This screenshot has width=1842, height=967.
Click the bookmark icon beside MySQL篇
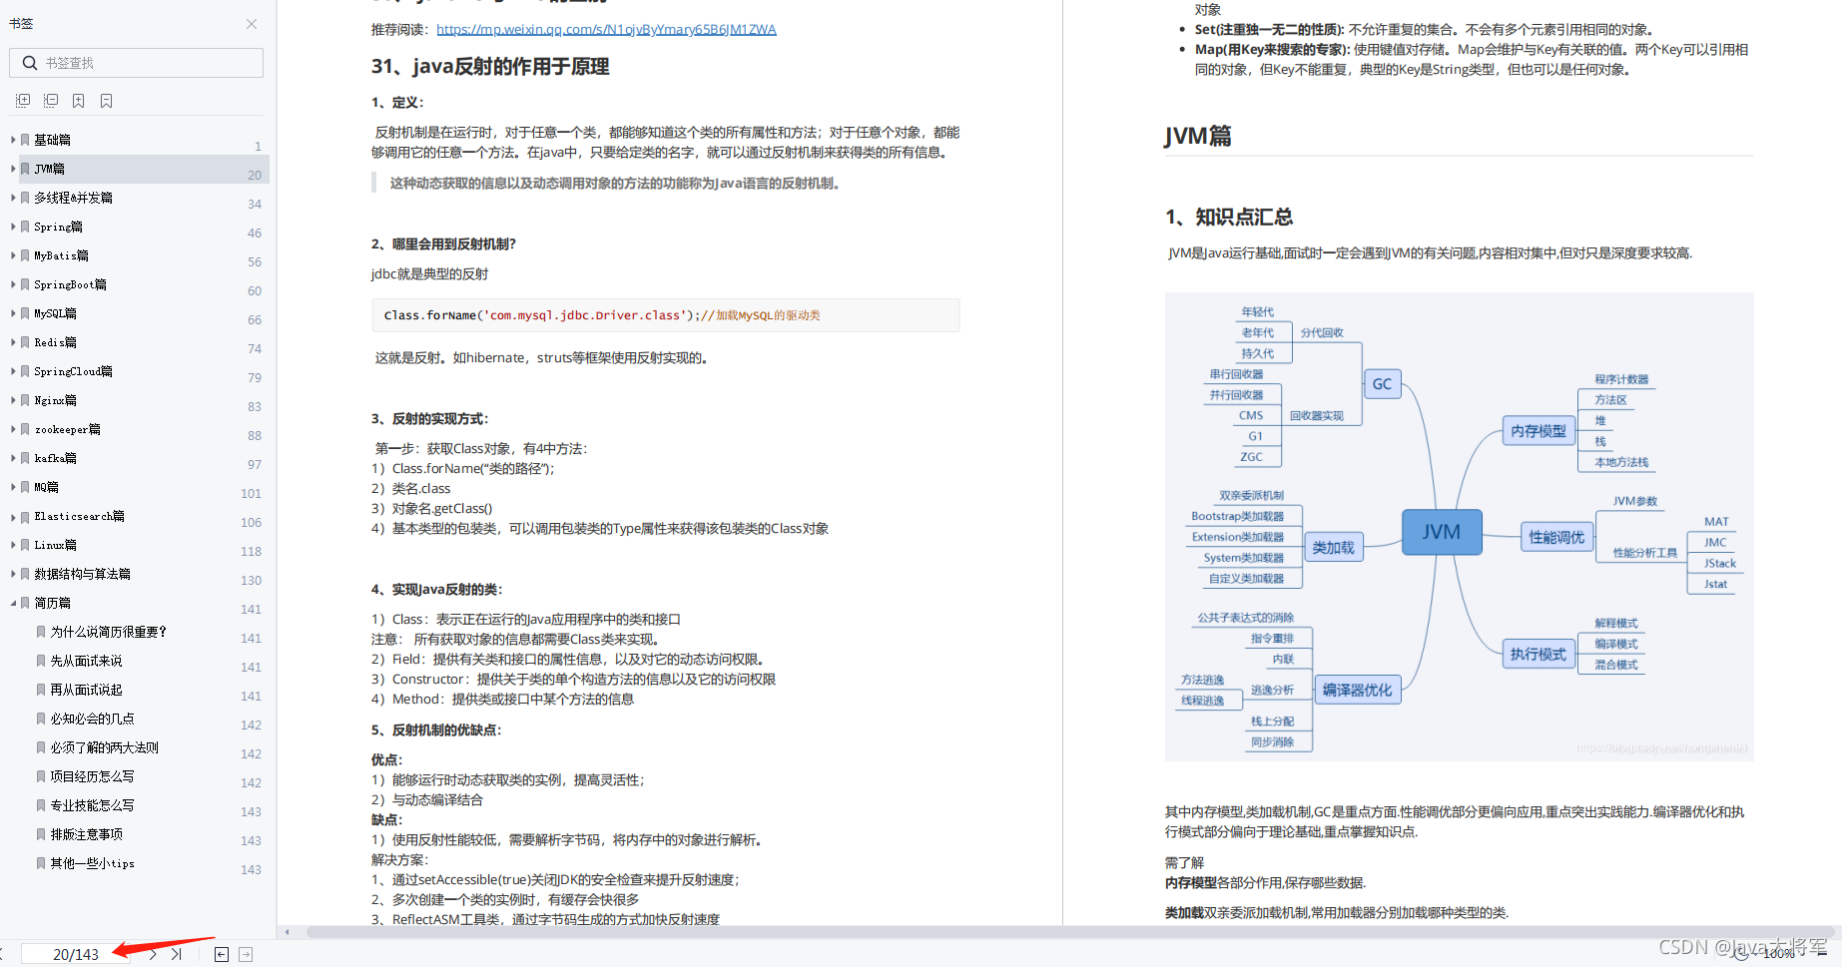[x=25, y=313]
